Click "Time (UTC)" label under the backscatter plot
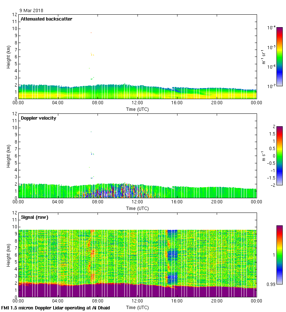Viewport: 286px width, 312px height. 137,109
